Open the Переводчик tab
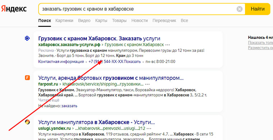Image resolution: width=273 pixels, height=140 pixels. (164, 20)
